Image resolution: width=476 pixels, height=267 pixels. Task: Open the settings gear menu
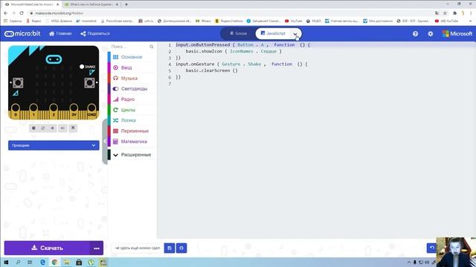coord(431,34)
